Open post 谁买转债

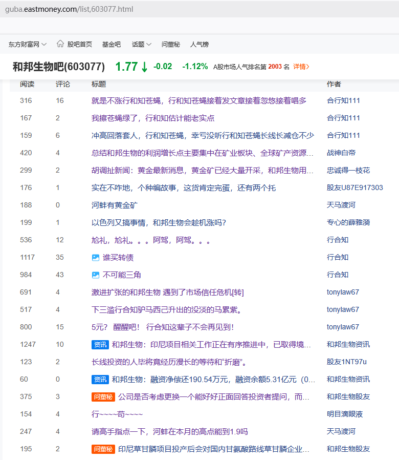[118, 258]
